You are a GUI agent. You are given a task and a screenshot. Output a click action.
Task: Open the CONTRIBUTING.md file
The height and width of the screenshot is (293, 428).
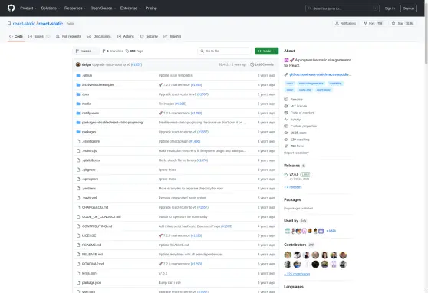97,226
